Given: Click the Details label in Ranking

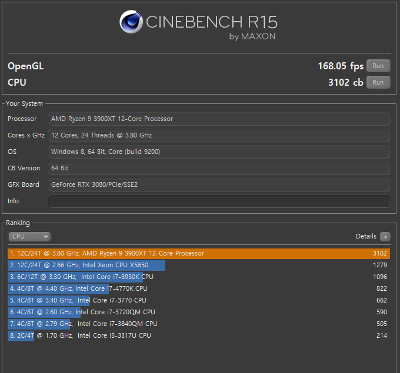Looking at the screenshot, I should tap(366, 237).
